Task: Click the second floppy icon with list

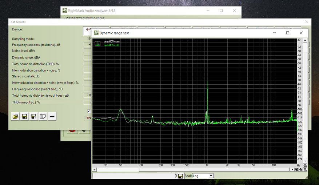Action: [34, 116]
